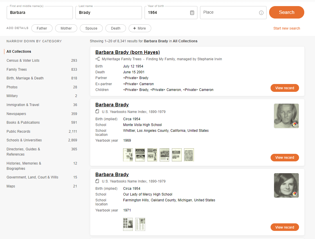The width and height of the screenshot is (315, 239).
Task: Click Start new search link
Action: (287, 28)
